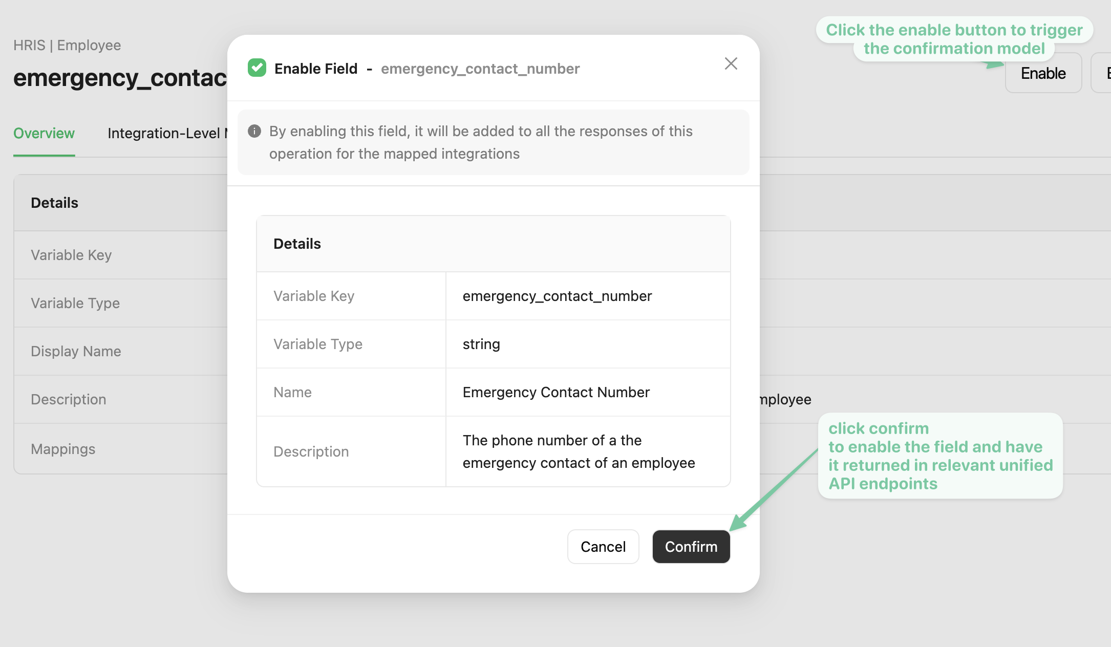The image size is (1111, 647).
Task: Click the string variable type value
Action: coord(481,344)
